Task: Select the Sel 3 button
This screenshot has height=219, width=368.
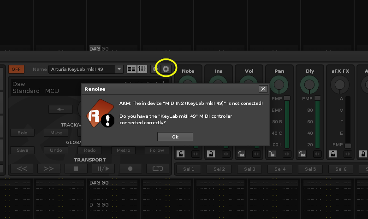Action: tap(249, 169)
